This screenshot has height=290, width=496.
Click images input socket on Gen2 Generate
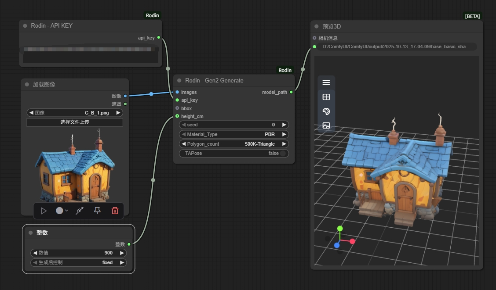[177, 92]
